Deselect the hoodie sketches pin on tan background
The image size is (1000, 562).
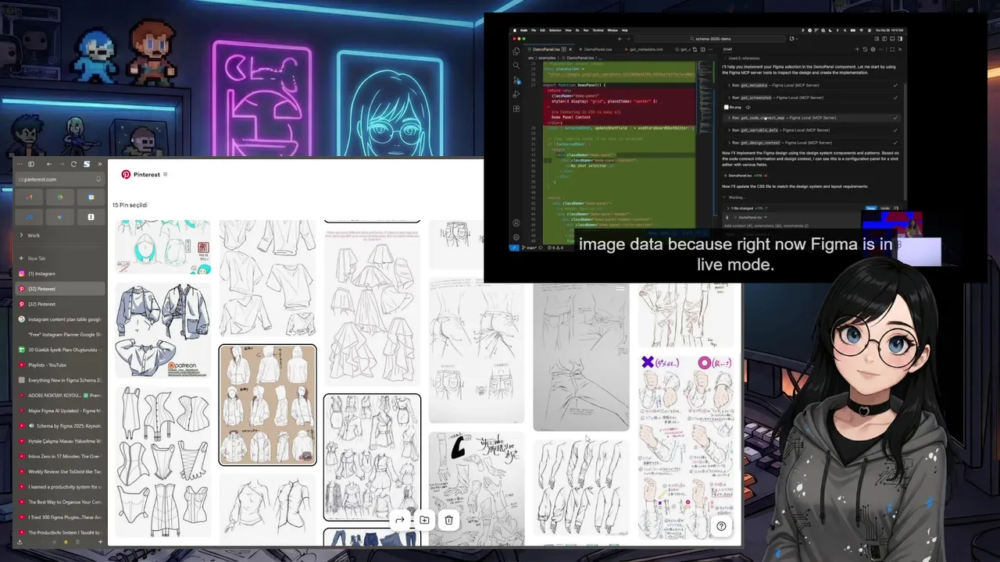267,405
